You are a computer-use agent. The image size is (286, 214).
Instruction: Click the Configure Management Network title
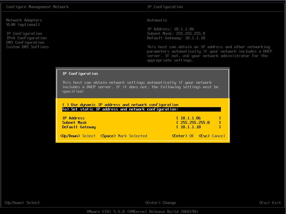pos(38,7)
